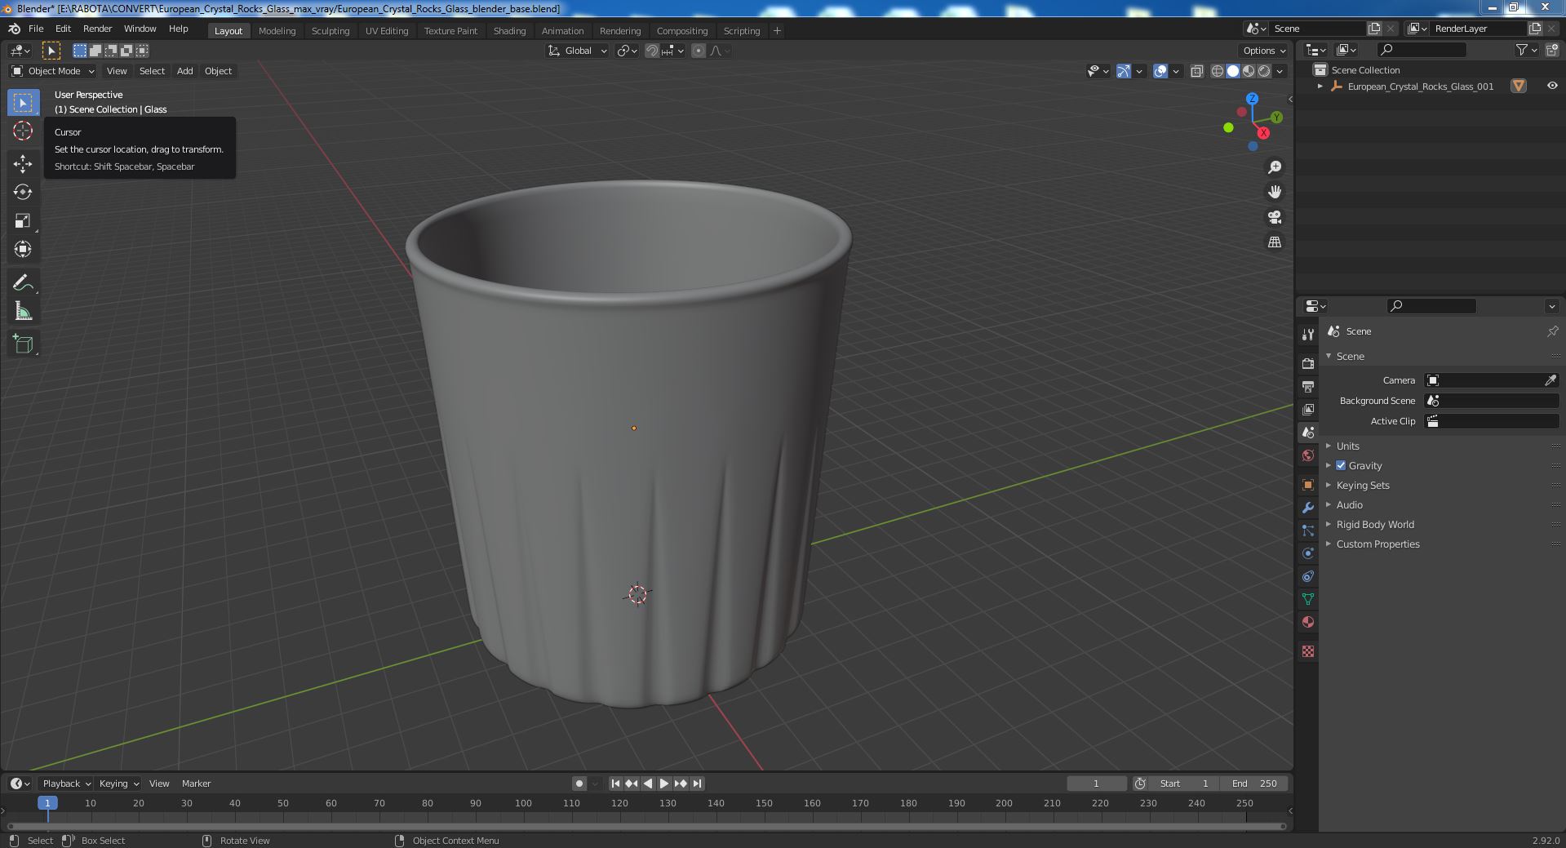This screenshot has height=848, width=1566.
Task: Open the Object Mode dropdown
Action: pos(53,71)
